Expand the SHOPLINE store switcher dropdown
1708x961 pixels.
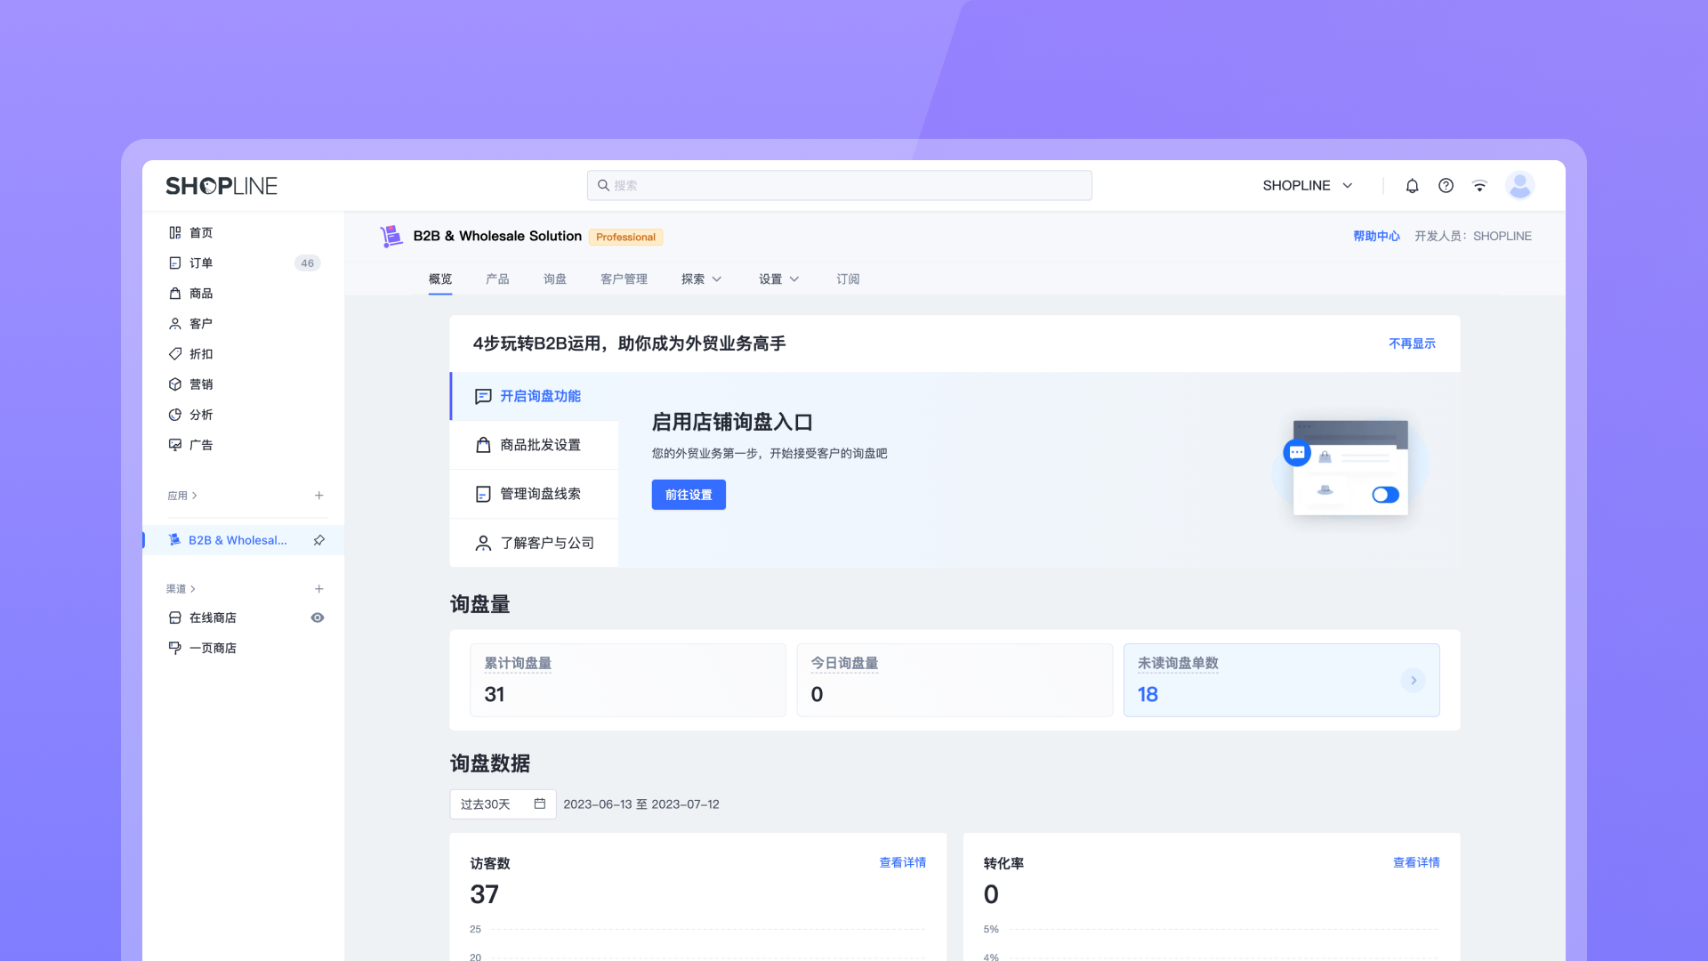click(x=1308, y=186)
